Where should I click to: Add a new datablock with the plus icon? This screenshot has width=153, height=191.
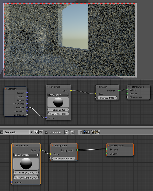37,132
